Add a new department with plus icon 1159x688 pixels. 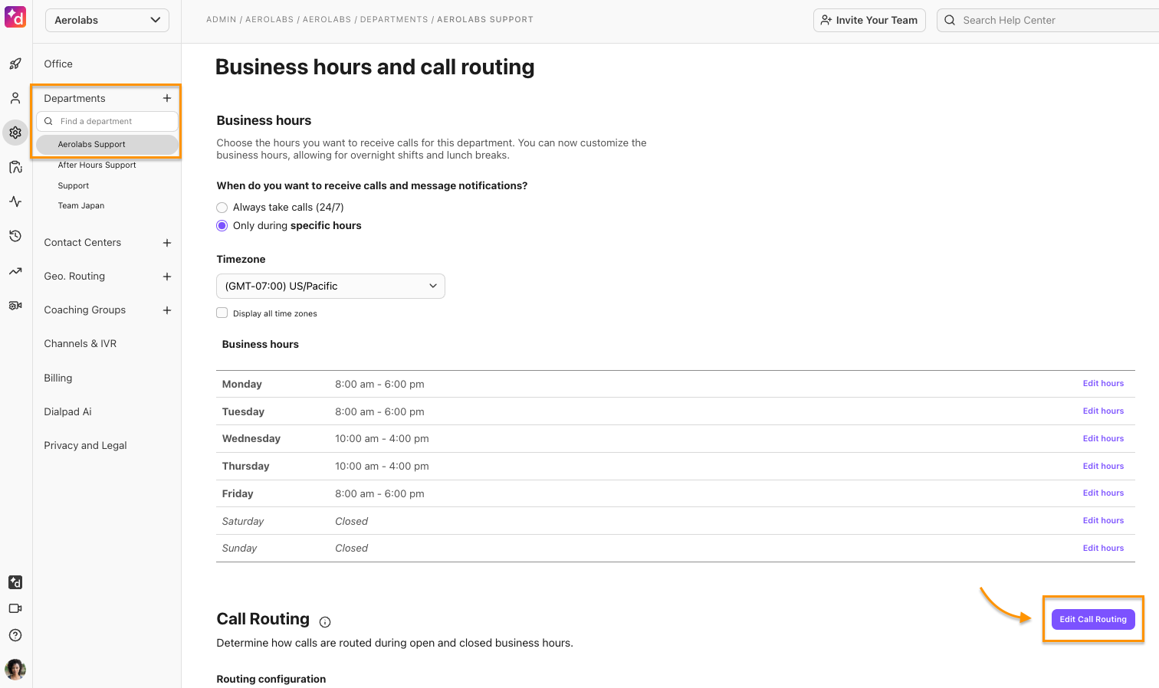[x=167, y=98]
